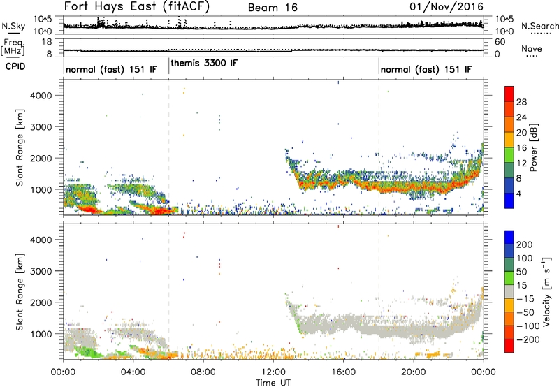Screen dimensions: 559x387
Task: Click the blue bottom of the power colorbar
Action: coord(509,200)
